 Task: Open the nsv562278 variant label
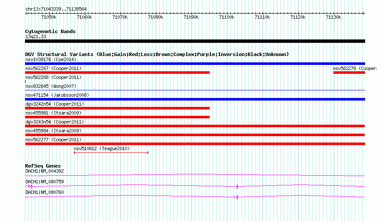coord(355,68)
